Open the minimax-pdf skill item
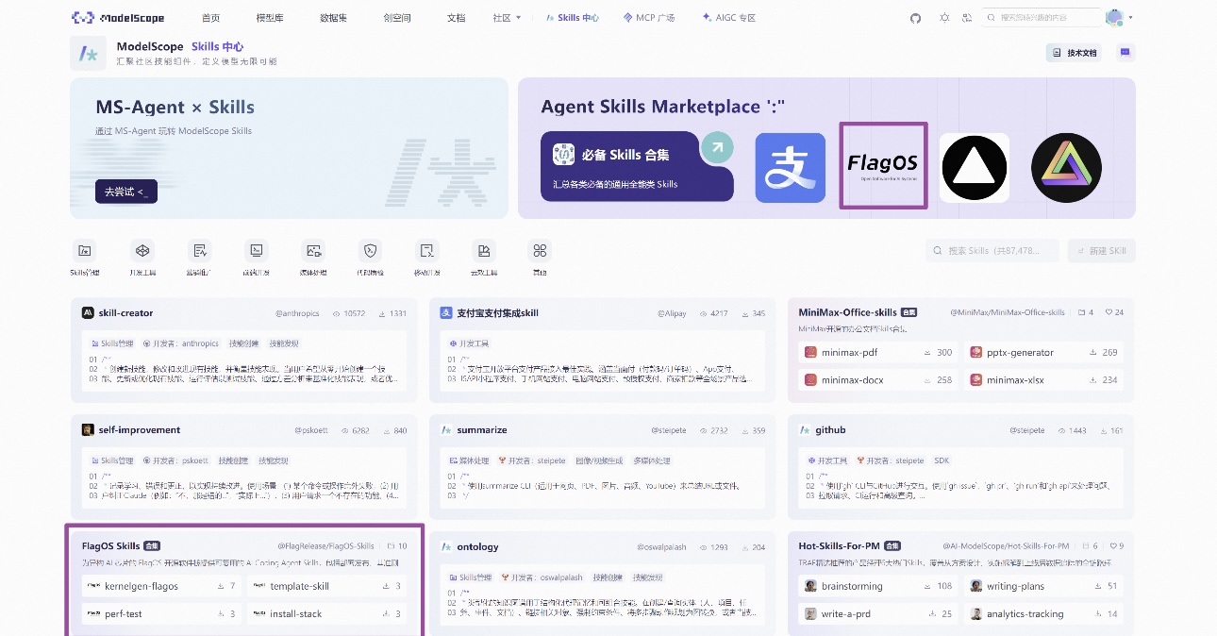This screenshot has width=1217, height=636. 878,353
